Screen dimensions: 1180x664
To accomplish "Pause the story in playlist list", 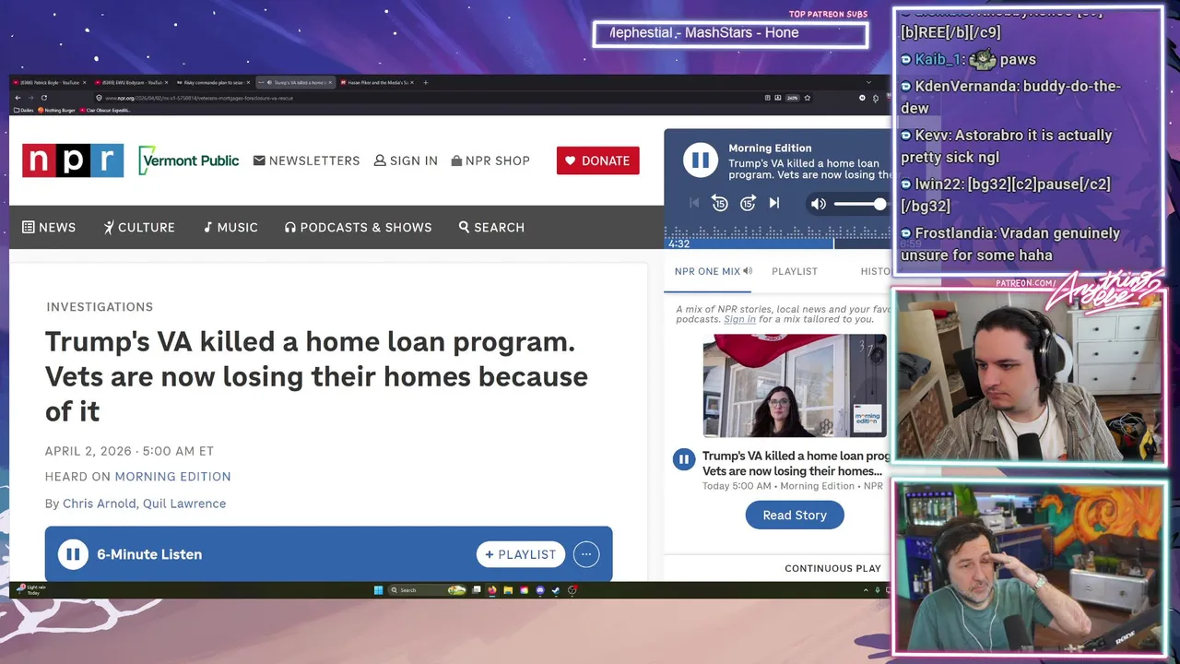I will pos(684,459).
